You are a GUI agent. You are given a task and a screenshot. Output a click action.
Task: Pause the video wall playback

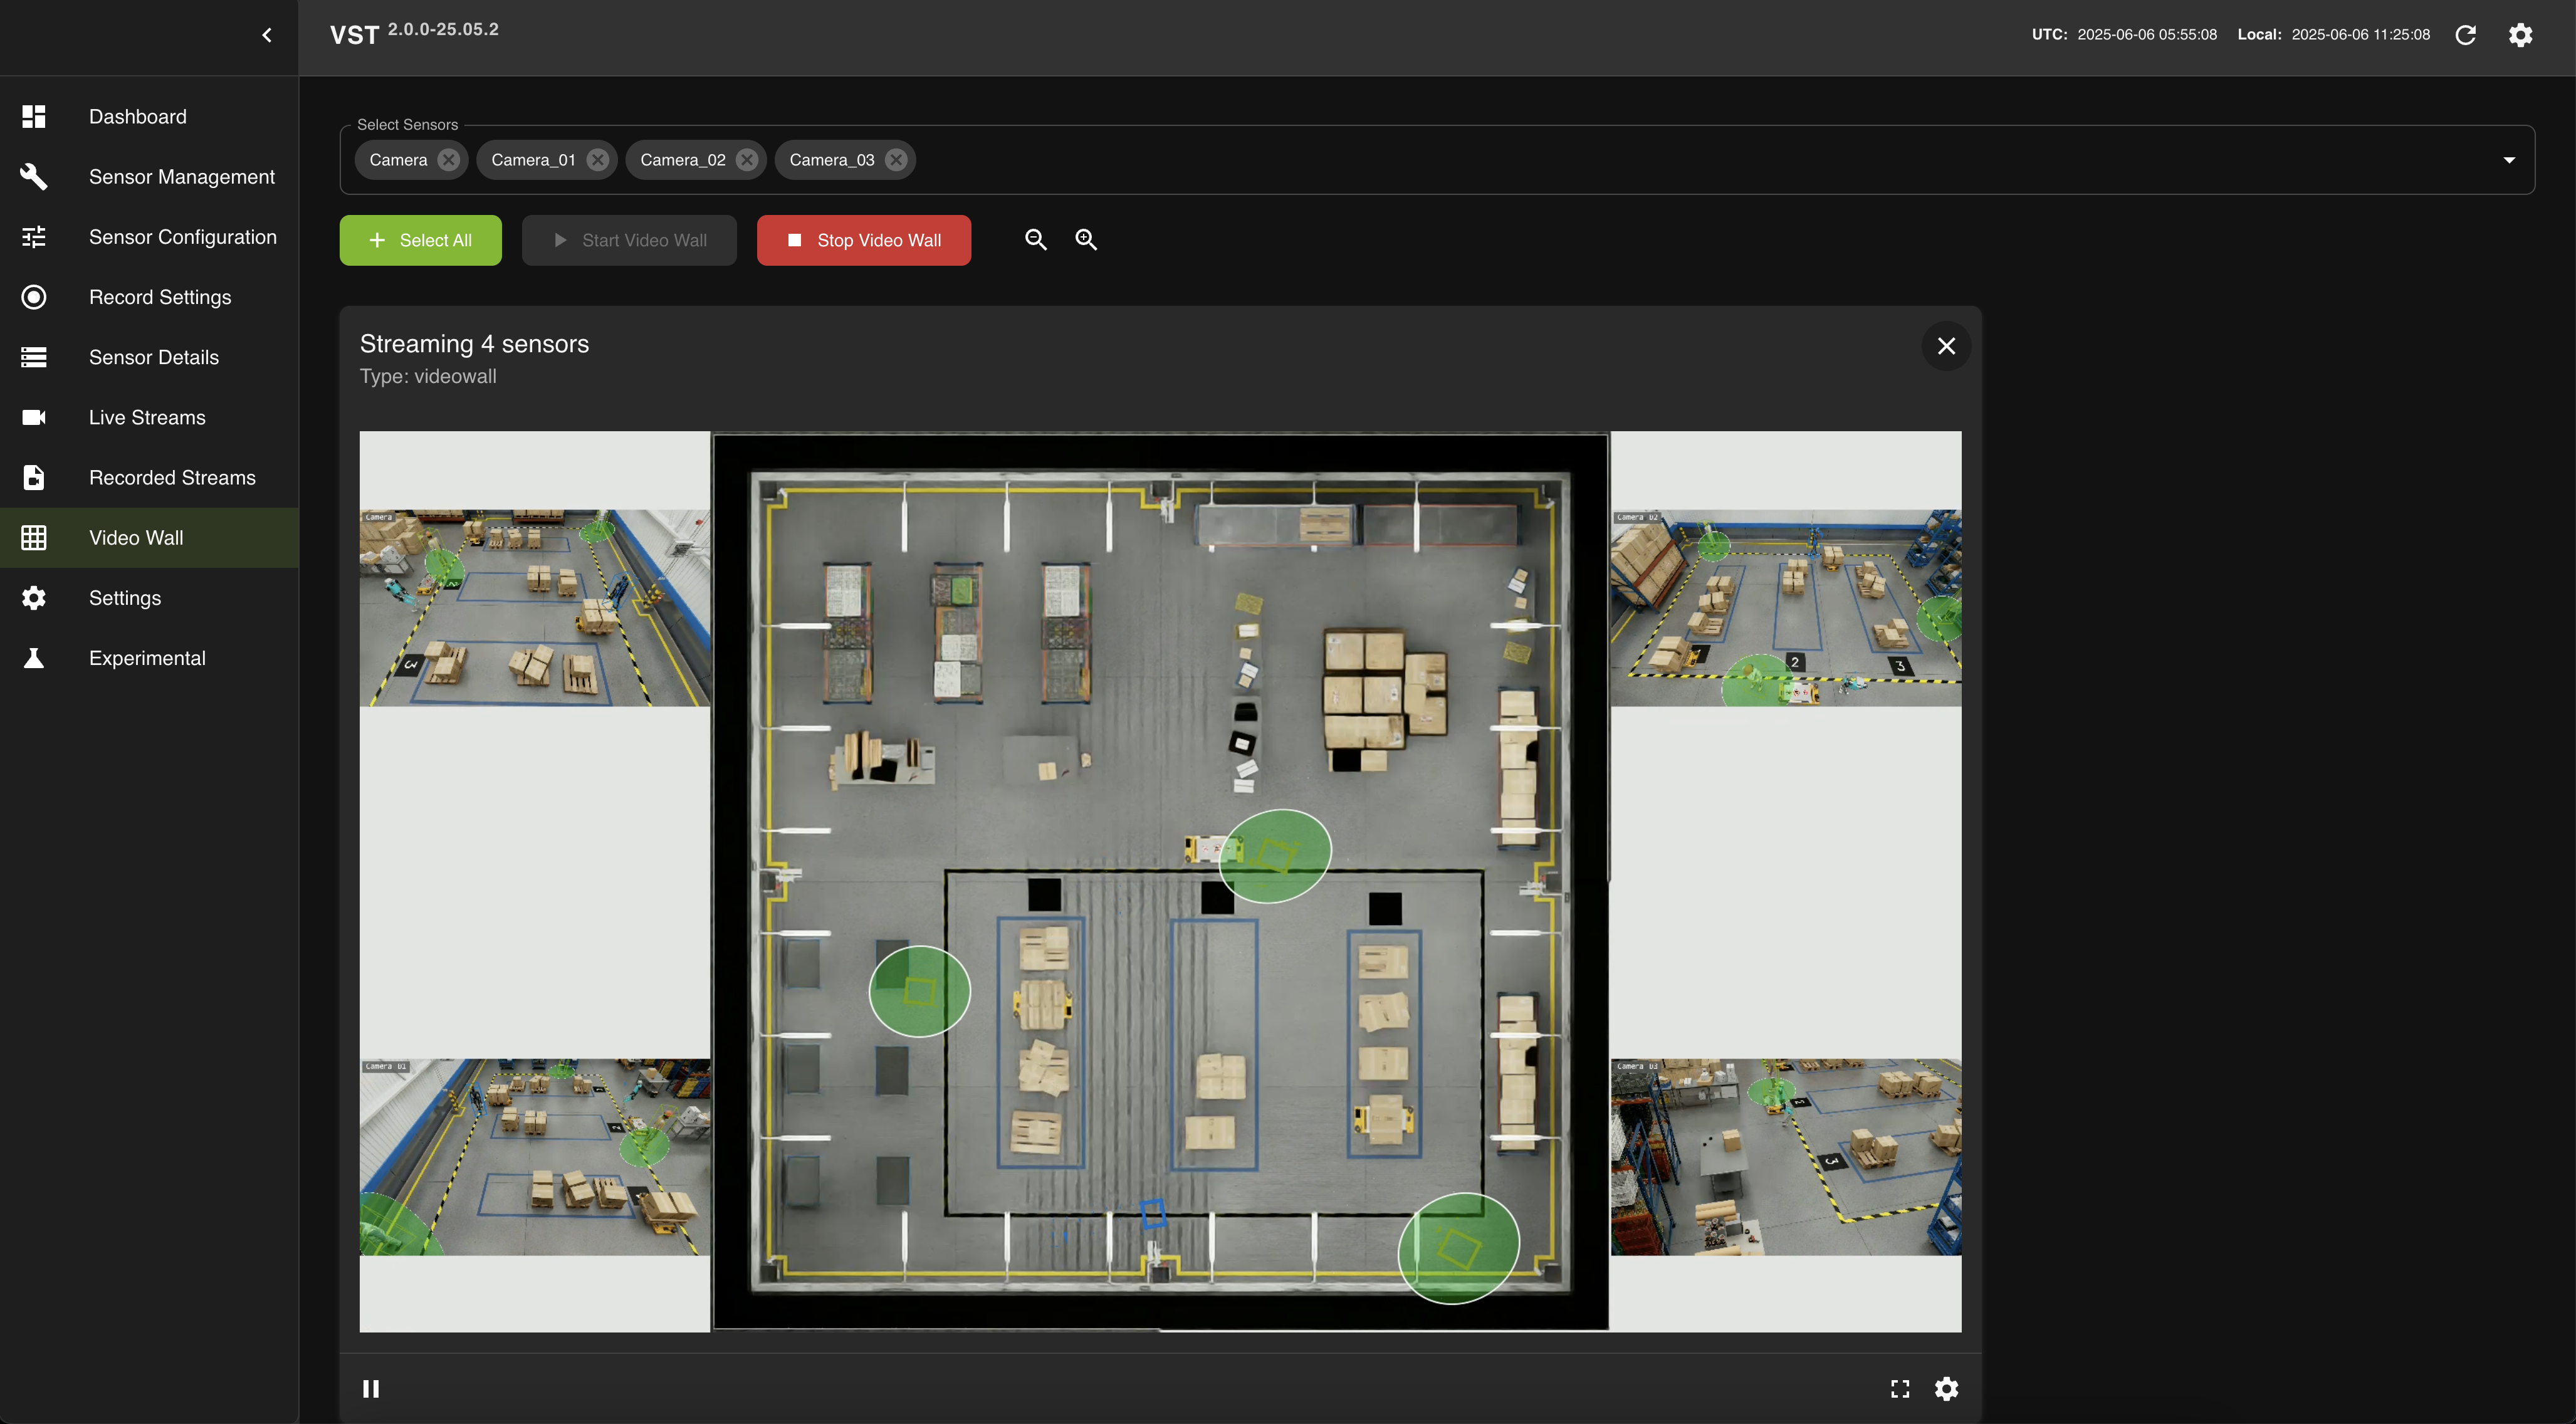click(371, 1388)
